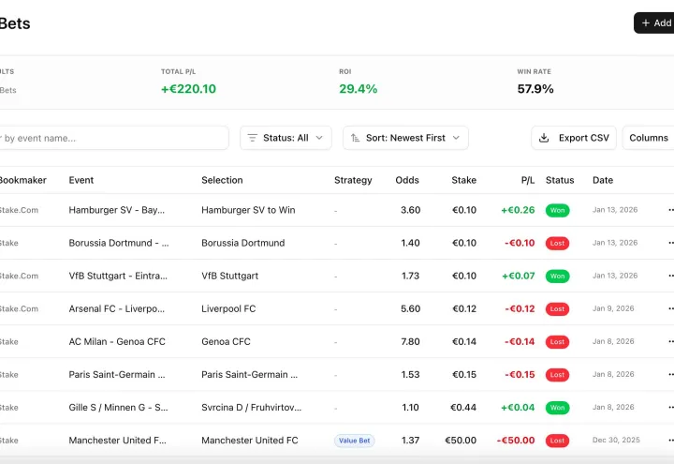Click Lost badge on Borussia Dortmund row
Screen dimensions: 674x464
tap(557, 243)
